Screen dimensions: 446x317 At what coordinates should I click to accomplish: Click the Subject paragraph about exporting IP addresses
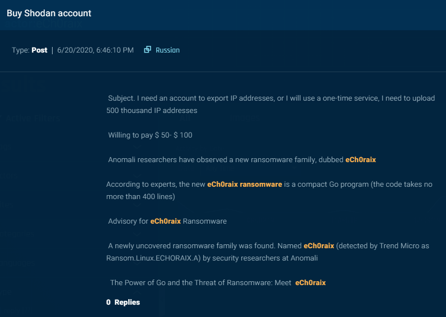pyautogui.click(x=270, y=104)
